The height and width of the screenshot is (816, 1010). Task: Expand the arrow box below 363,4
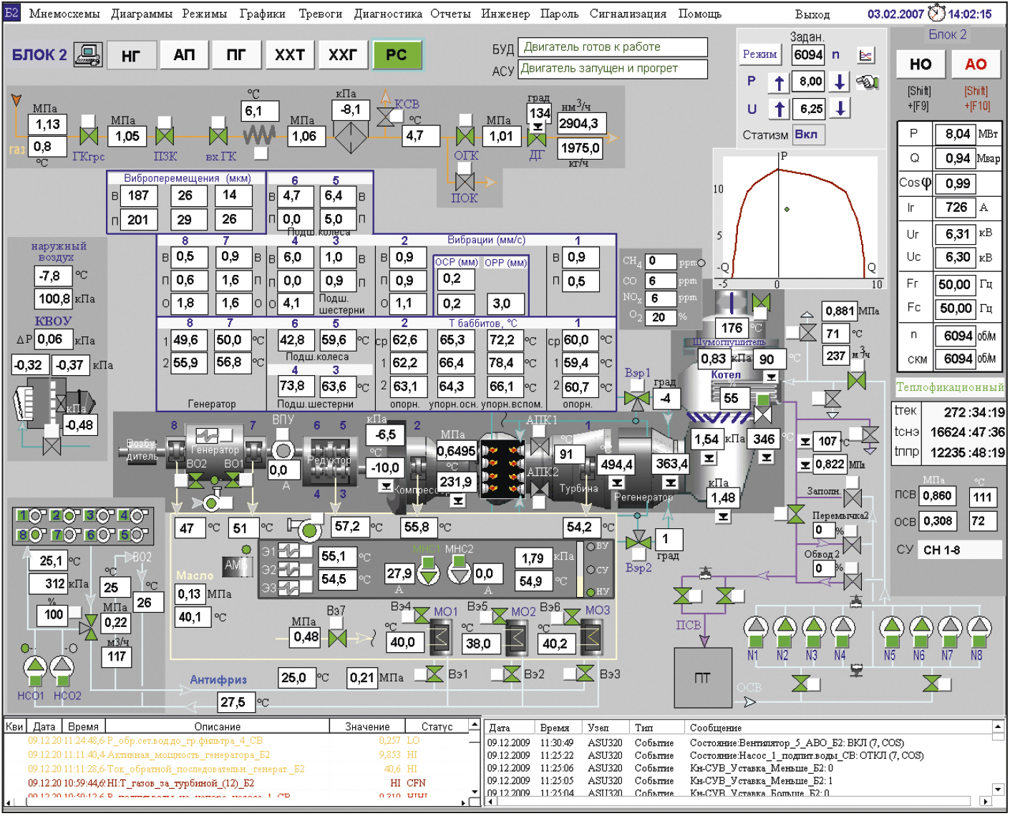click(671, 482)
